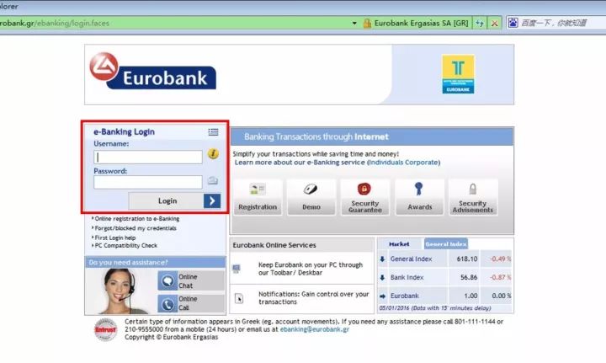Open PC Compatibility Check link
The height and width of the screenshot is (363, 606).
coord(126,245)
